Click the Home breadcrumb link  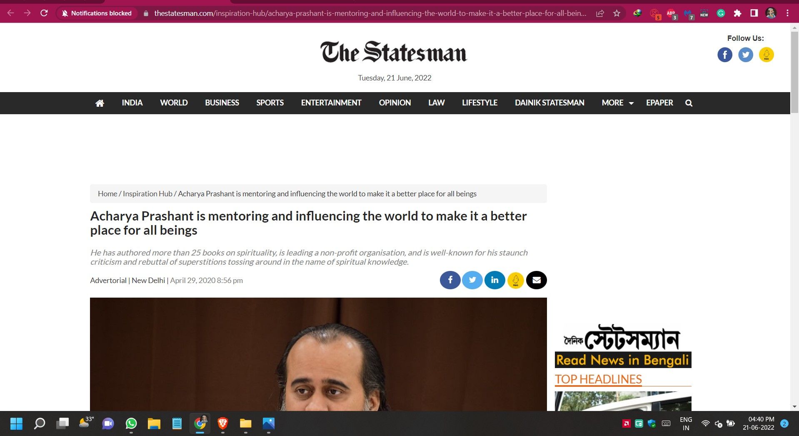click(x=107, y=194)
